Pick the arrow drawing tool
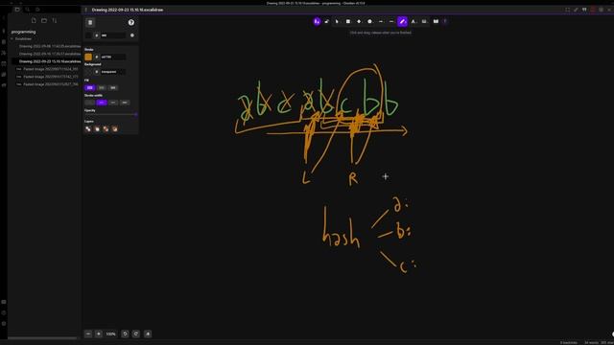614x345 pixels. point(381,21)
